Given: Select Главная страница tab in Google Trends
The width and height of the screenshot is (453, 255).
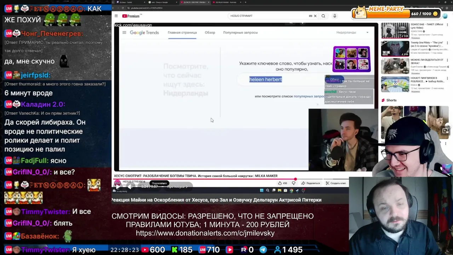Looking at the screenshot, I should click(x=182, y=33).
